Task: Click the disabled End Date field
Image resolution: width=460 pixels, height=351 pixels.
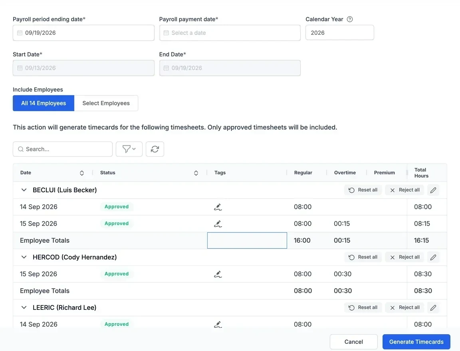Action: click(230, 68)
